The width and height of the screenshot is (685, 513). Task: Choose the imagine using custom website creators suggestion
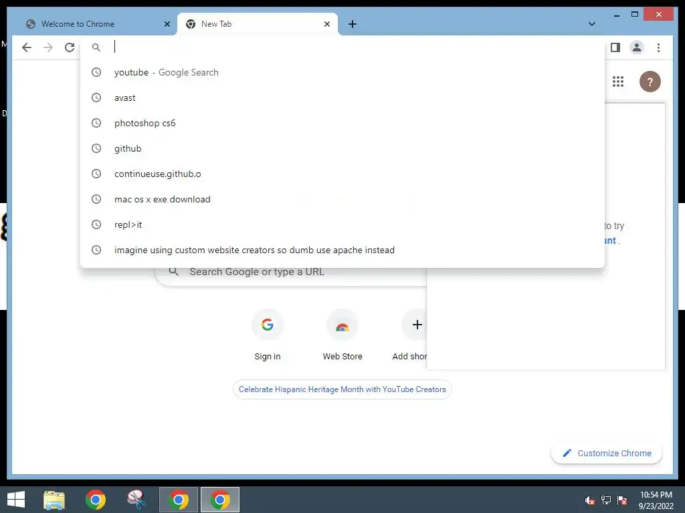[342, 250]
